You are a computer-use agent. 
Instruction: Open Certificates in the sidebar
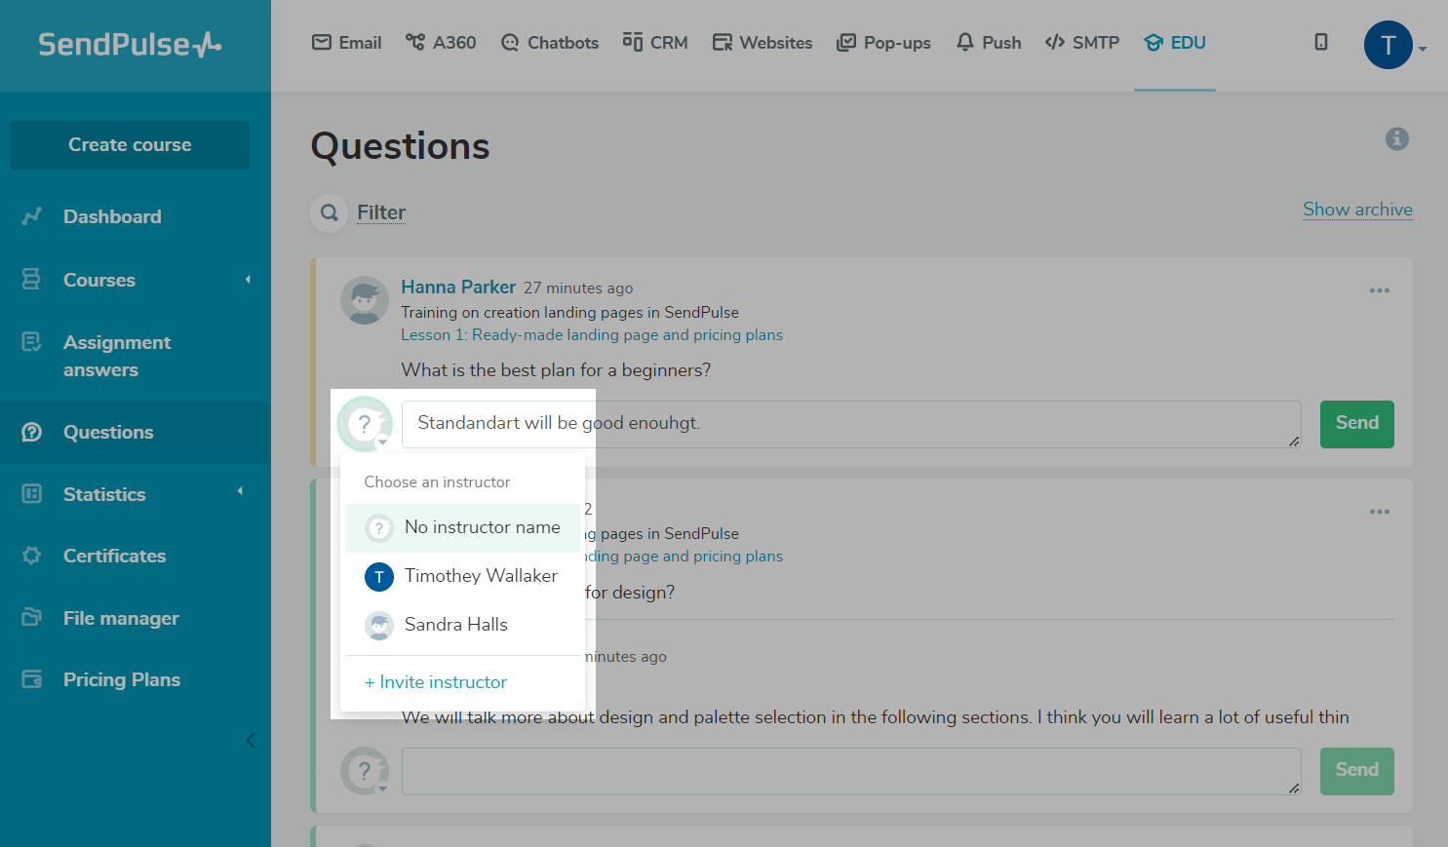pyautogui.click(x=114, y=557)
